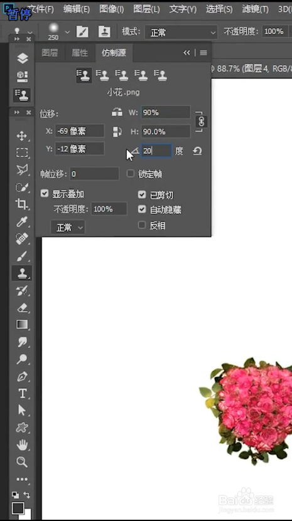292x521 pixels.
Task: Open the 滤镜(T) menu
Action: coord(256,9)
